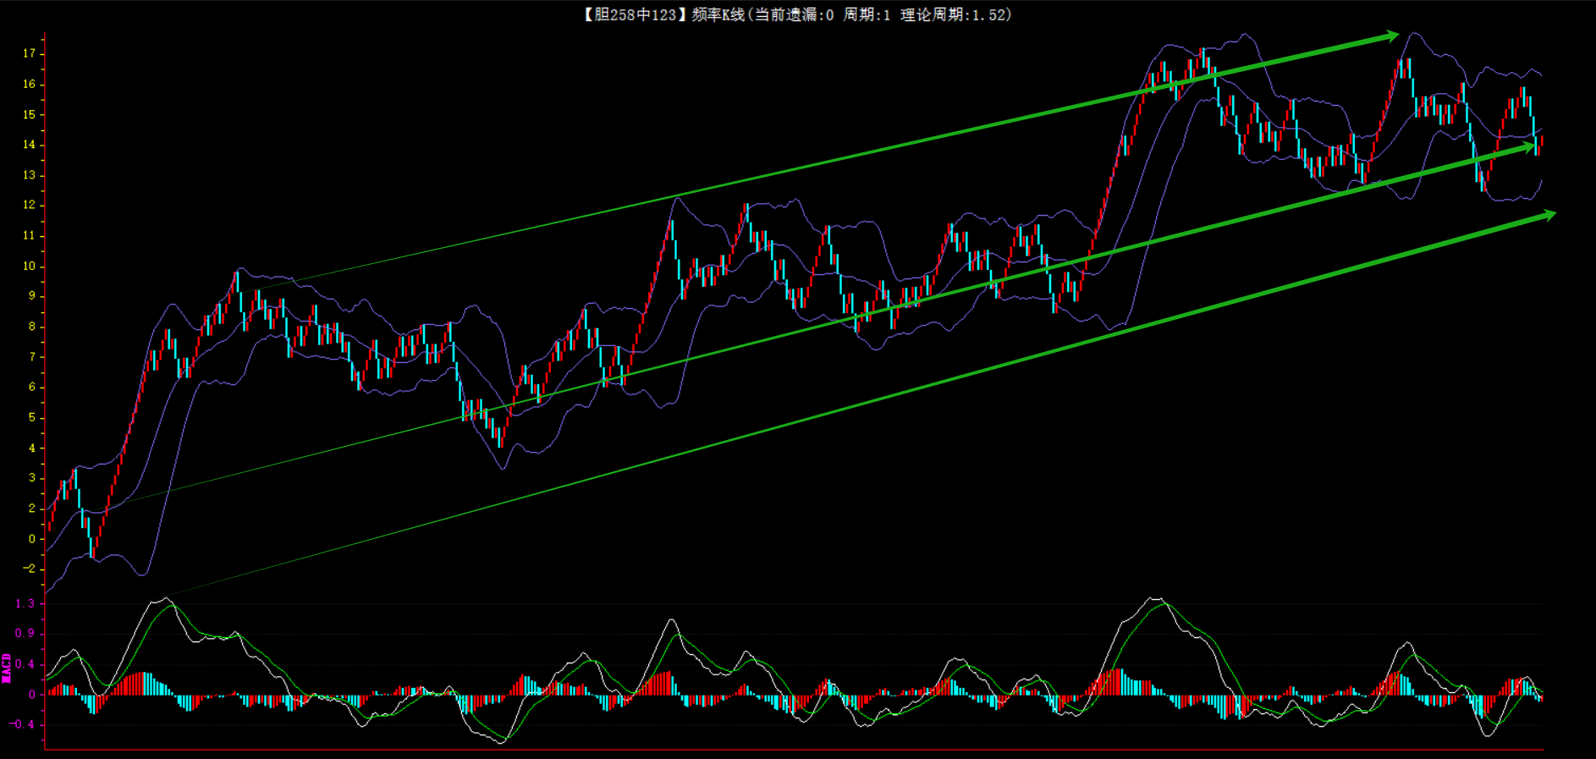
Task: Select the last candlestick at far right
Action: [x=1542, y=142]
